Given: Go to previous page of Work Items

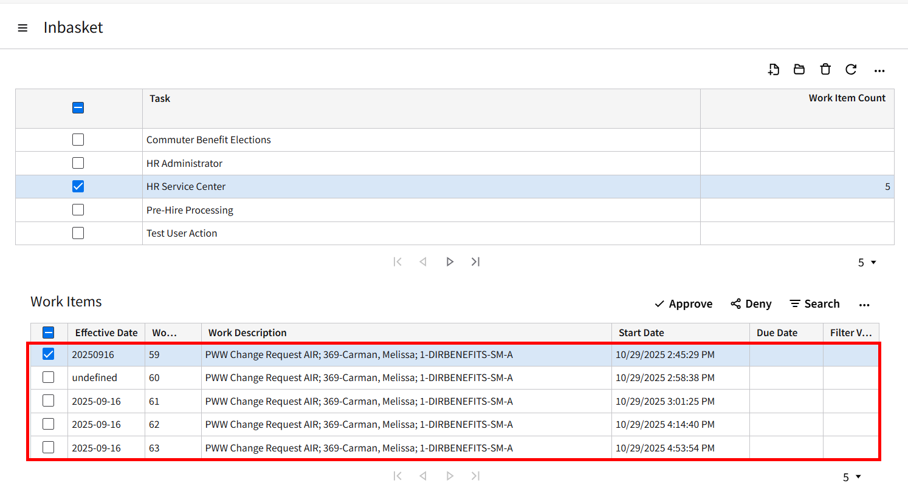Looking at the screenshot, I should 423,476.
